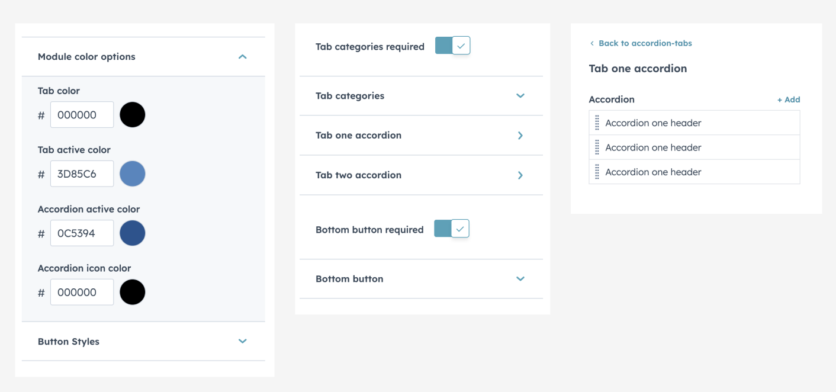This screenshot has height=392, width=836.
Task: Click drag handle of third accordion header
Action: pyautogui.click(x=597, y=172)
